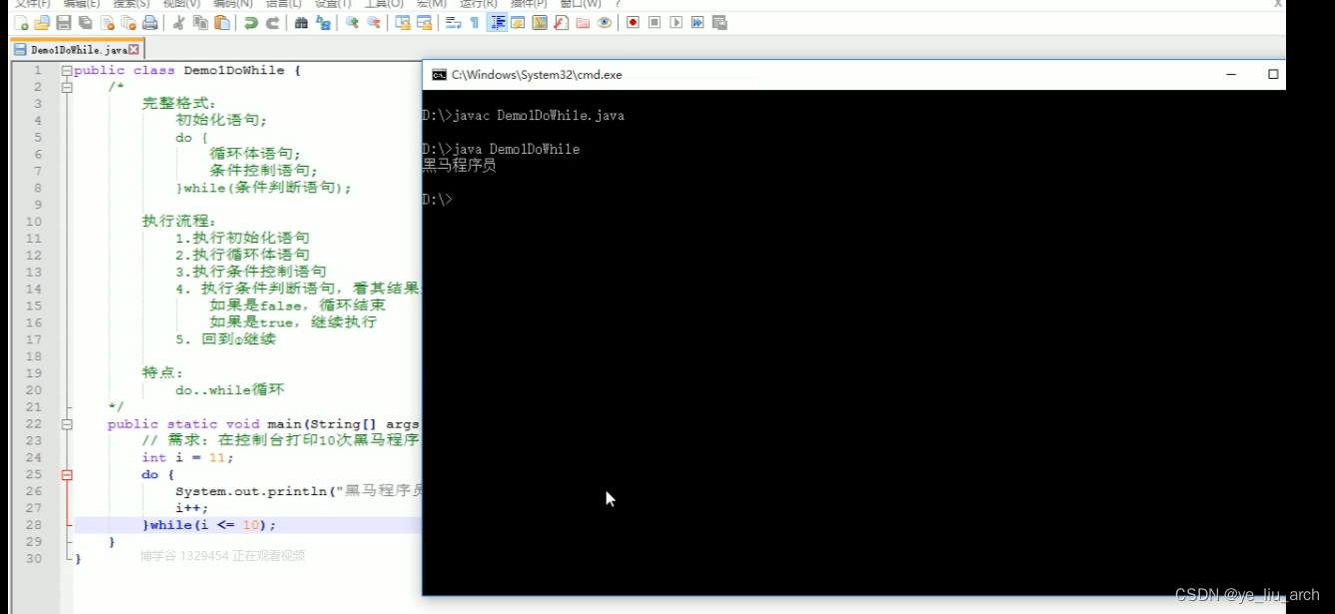
Task: Click the Copy toolbar icon
Action: (x=200, y=22)
